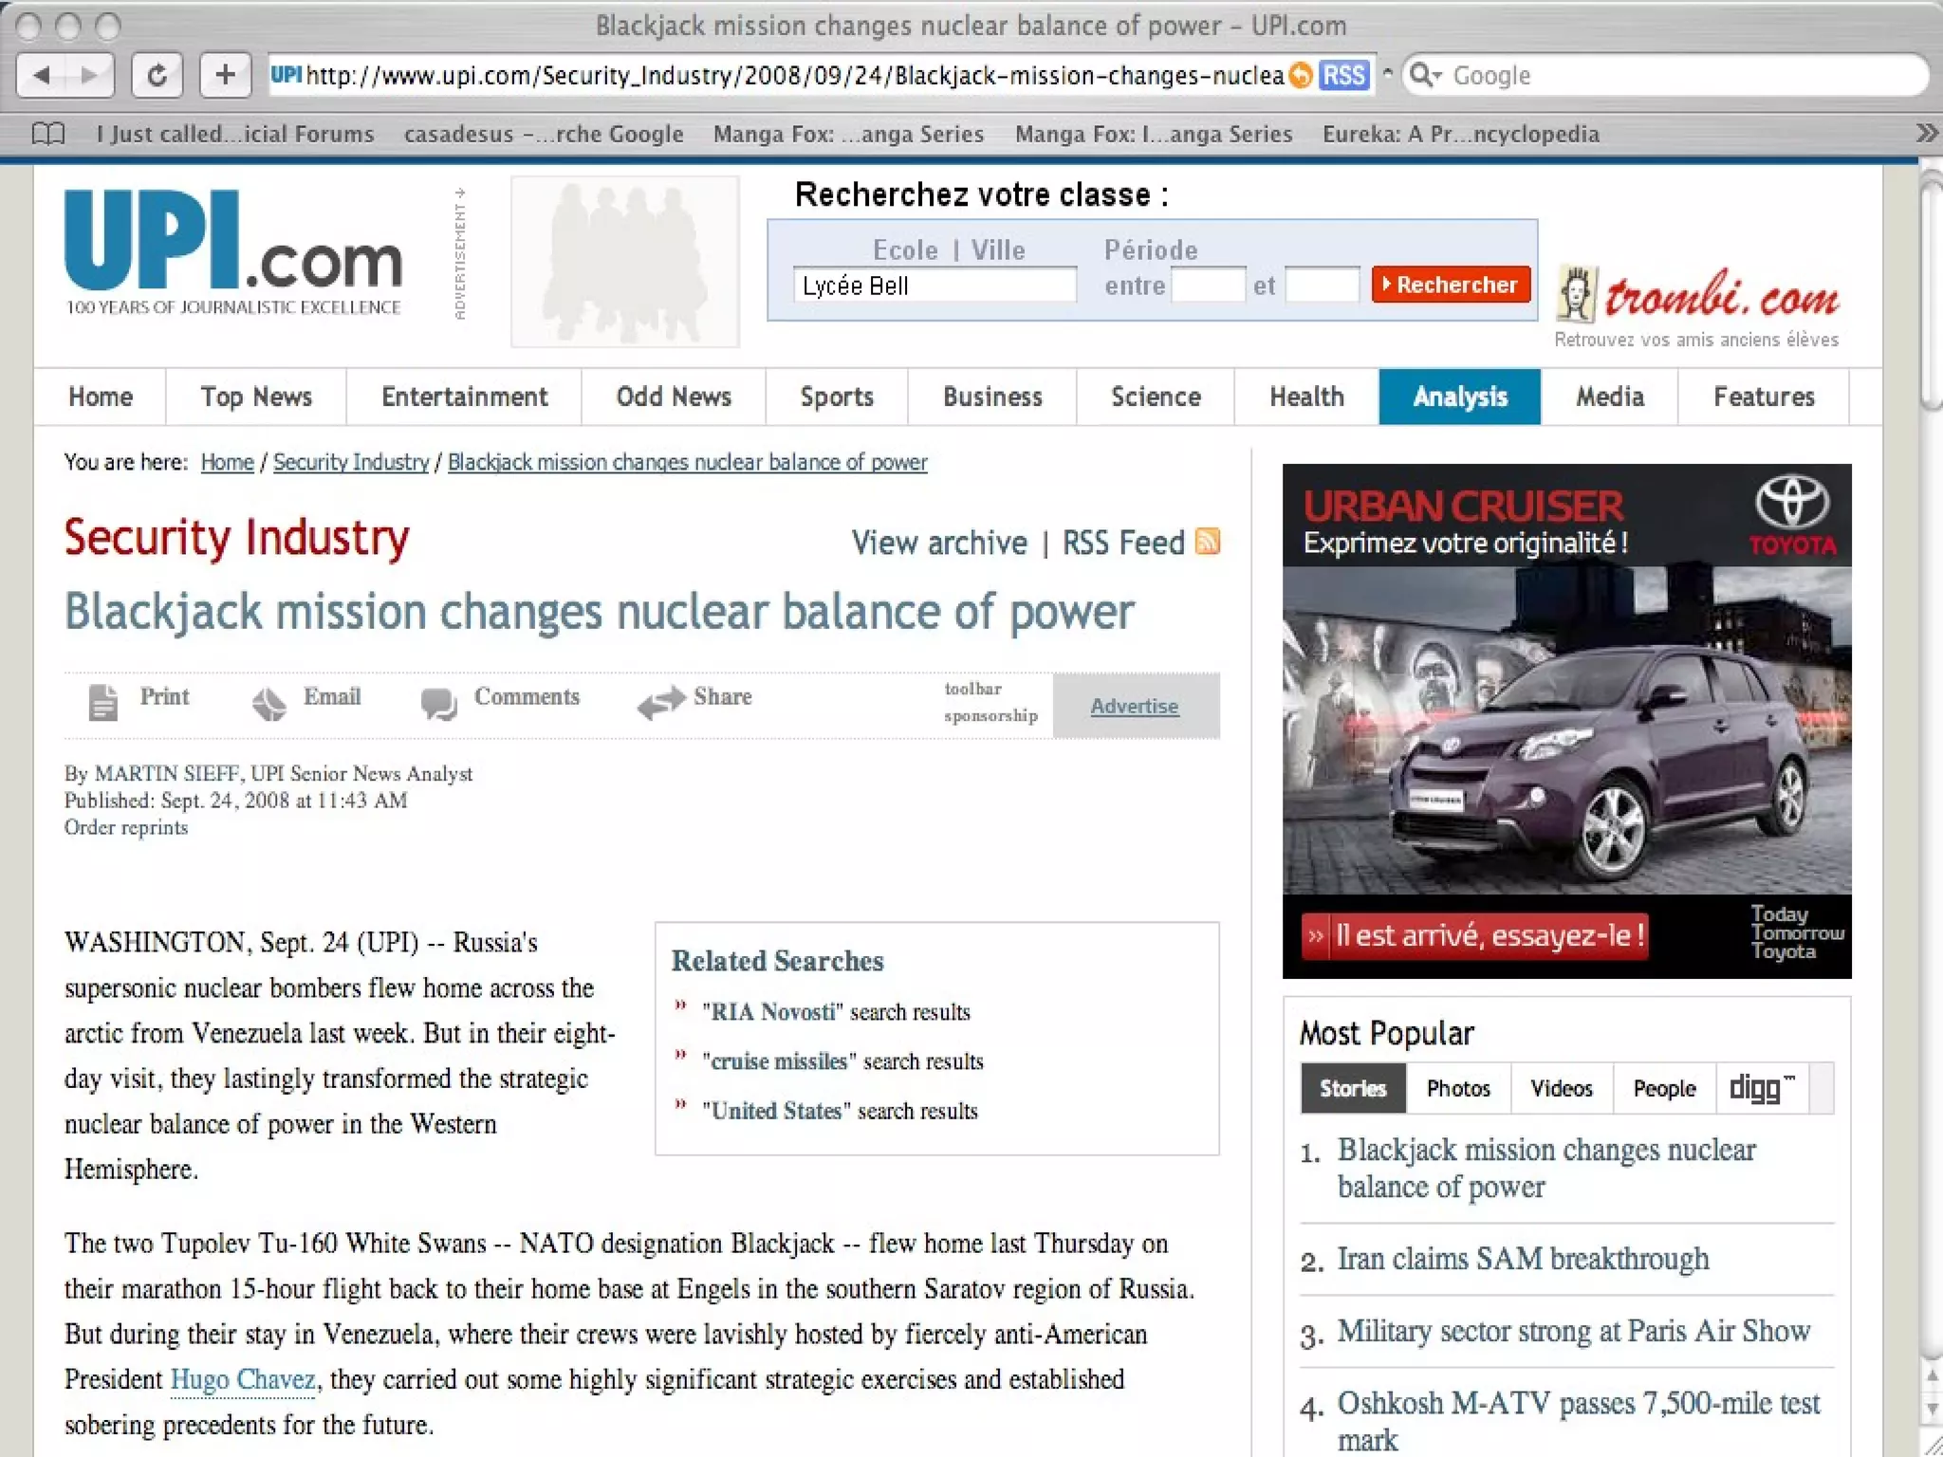
Task: Click the View archive link
Action: point(938,543)
